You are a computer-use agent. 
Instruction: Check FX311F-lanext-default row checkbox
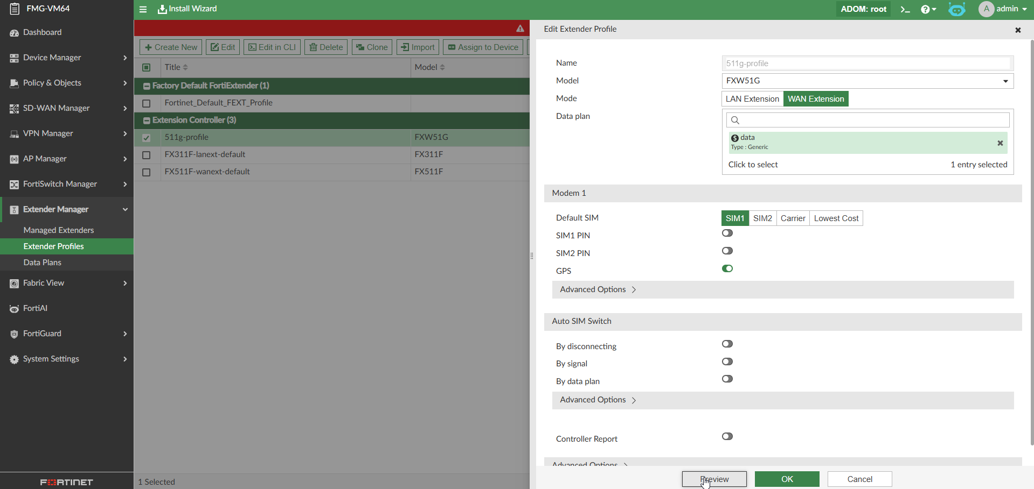pos(146,155)
